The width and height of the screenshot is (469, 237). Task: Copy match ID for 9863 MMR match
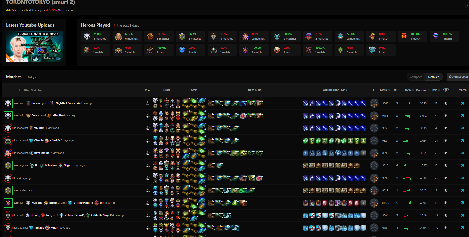[446, 103]
